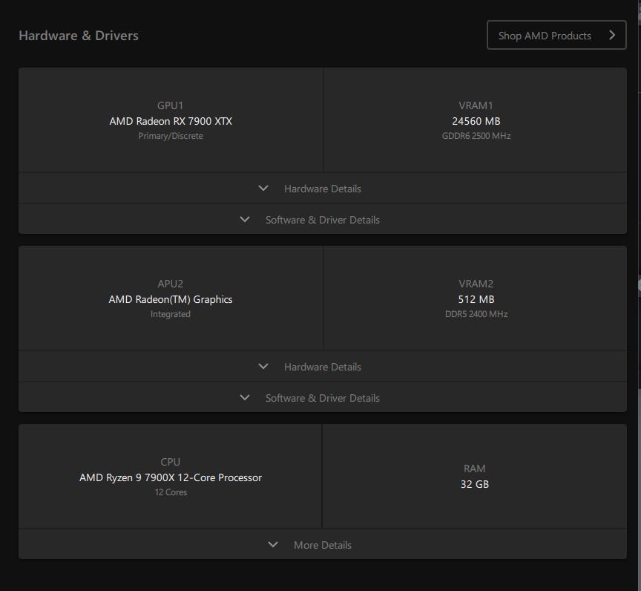Click the CPU label
The width and height of the screenshot is (641, 591).
(x=170, y=462)
